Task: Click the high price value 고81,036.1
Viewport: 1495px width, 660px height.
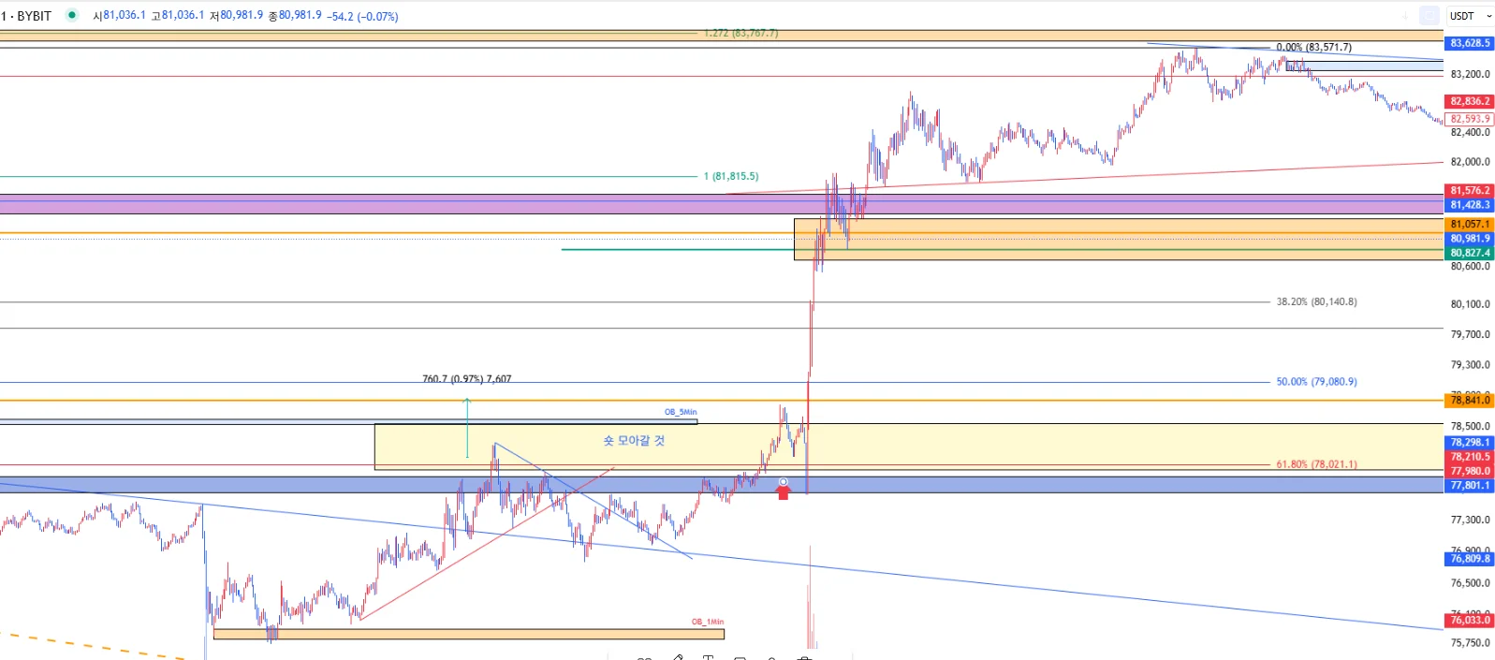Action: click(178, 16)
